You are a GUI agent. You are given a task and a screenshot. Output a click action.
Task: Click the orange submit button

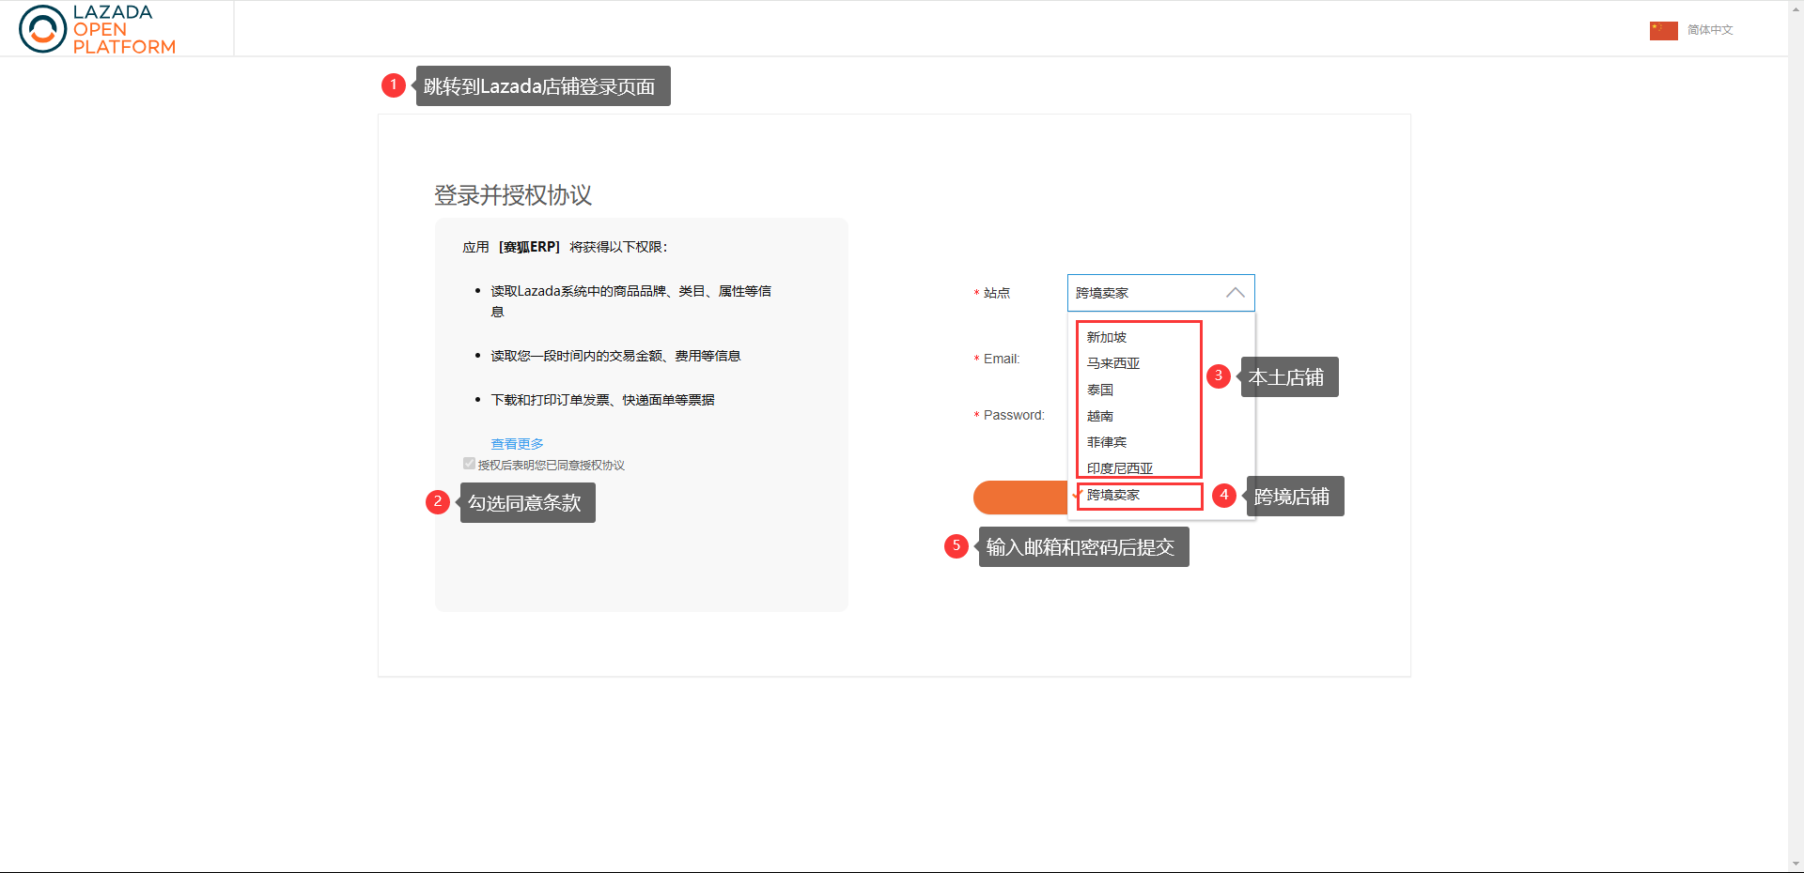pos(1020,498)
